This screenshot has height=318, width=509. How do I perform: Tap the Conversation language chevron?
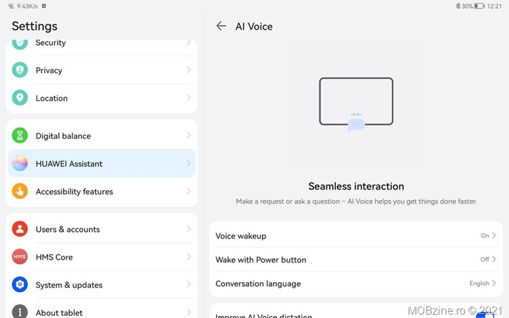click(494, 283)
